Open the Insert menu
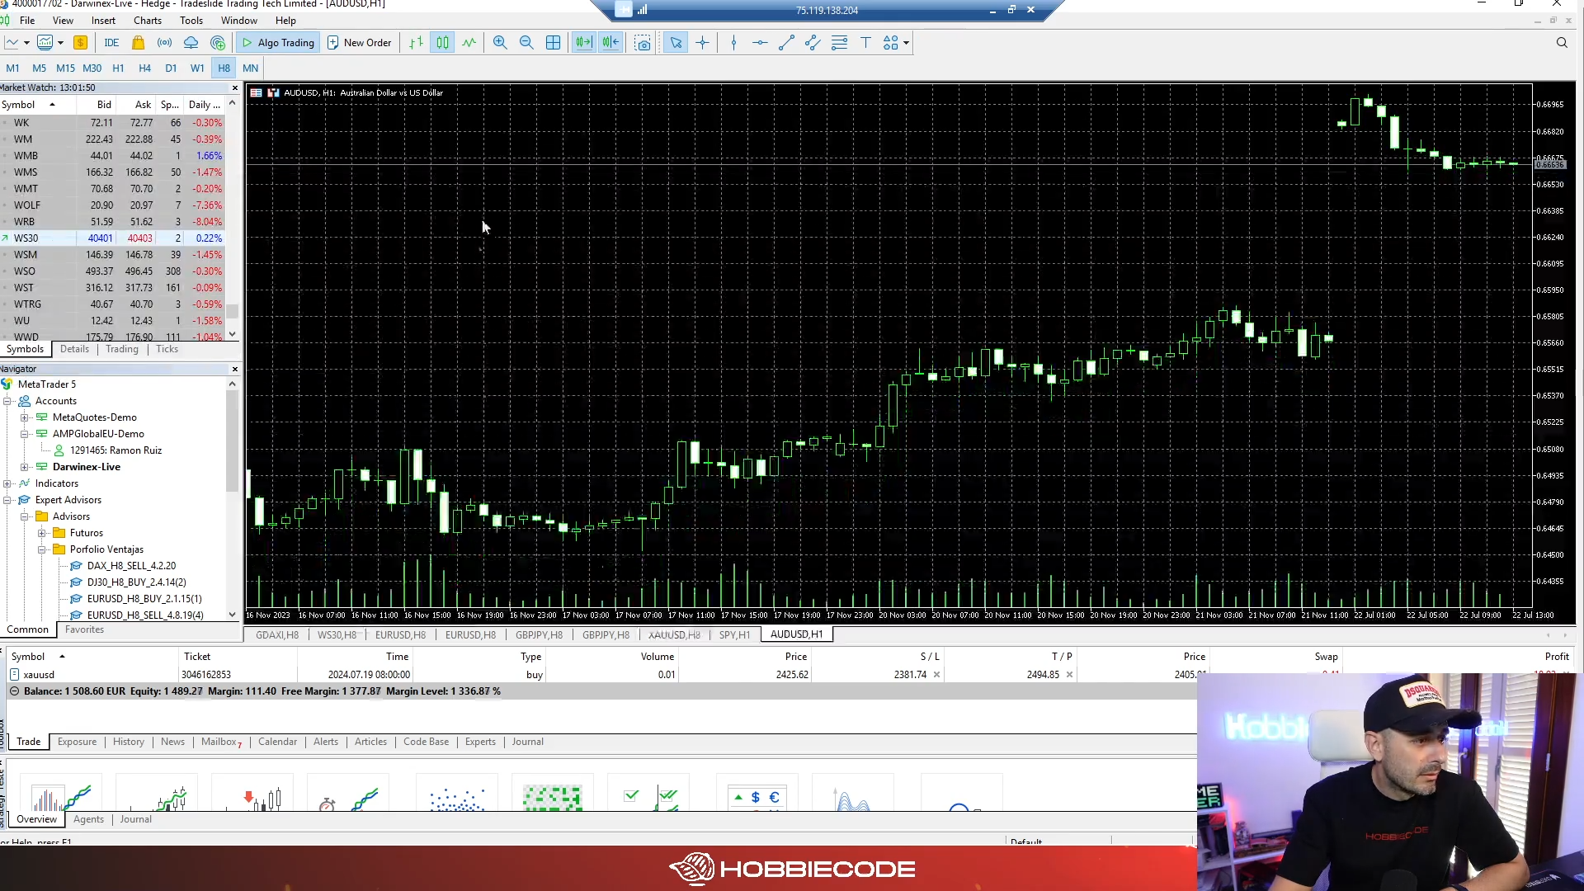1584x891 pixels. [x=103, y=21]
